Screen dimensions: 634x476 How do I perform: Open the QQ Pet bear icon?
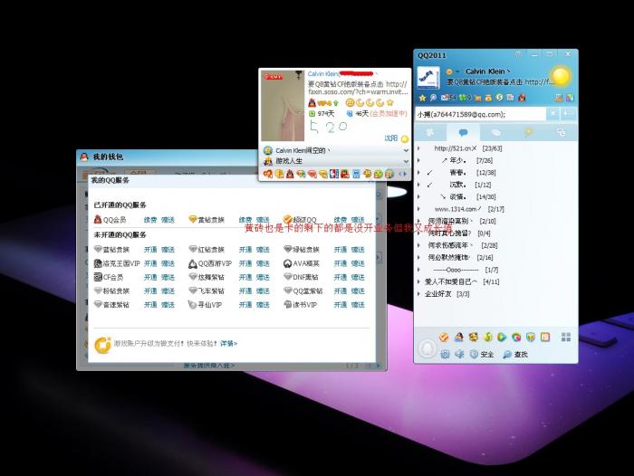[473, 337]
